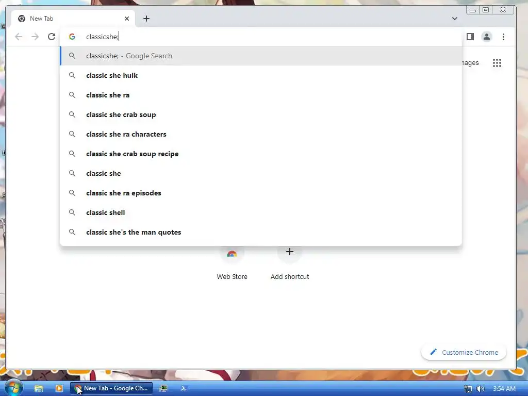Viewport: 528px width, 396px height.
Task: Open the media player taskbar icon
Action: [59, 388]
